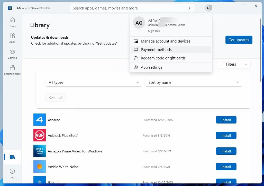Install Adblock Plus (Beta)
Image resolution: width=264 pixels, height=186 pixels.
coord(226,136)
